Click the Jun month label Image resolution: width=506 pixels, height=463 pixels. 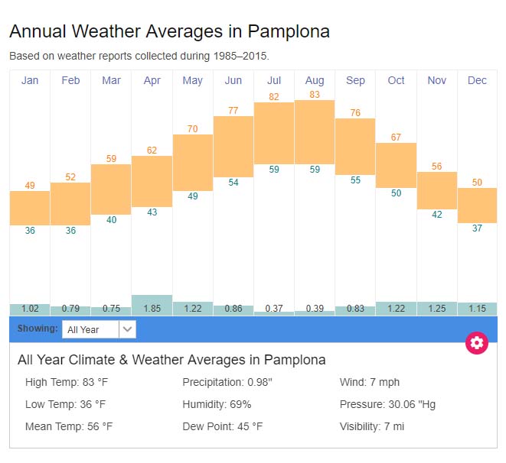click(x=233, y=80)
